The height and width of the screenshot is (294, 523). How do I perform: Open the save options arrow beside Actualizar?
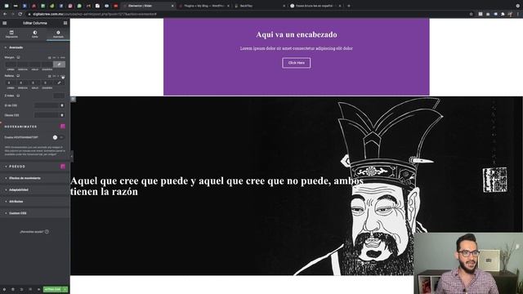click(x=65, y=289)
